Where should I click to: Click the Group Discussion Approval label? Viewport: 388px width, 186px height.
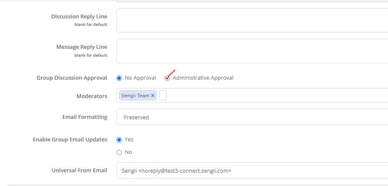(x=72, y=78)
